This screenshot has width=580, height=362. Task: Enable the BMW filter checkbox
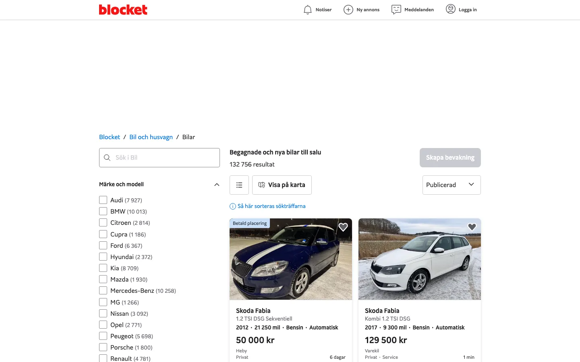pos(103,211)
